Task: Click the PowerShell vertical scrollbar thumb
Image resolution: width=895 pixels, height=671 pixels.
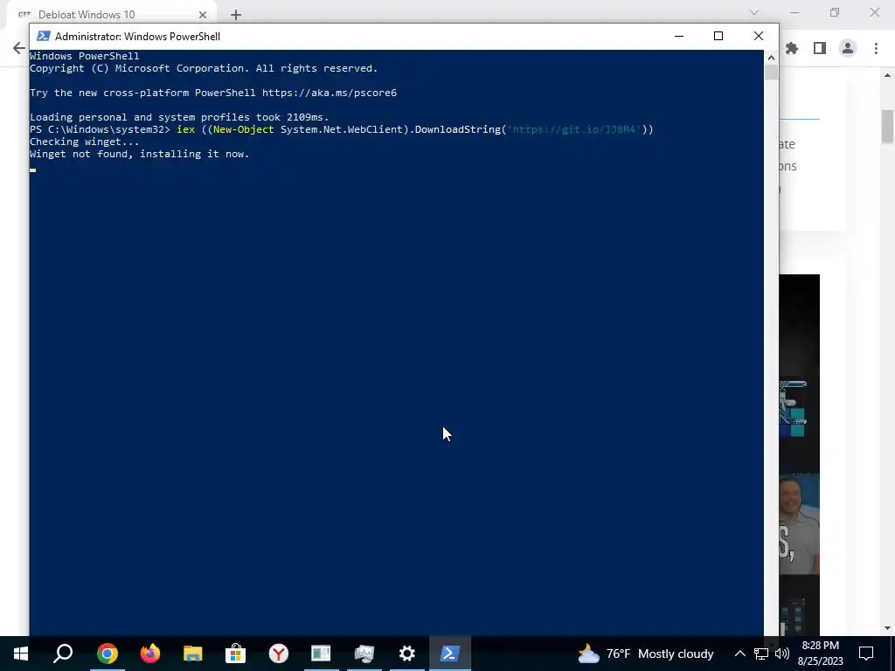Action: pos(771,73)
